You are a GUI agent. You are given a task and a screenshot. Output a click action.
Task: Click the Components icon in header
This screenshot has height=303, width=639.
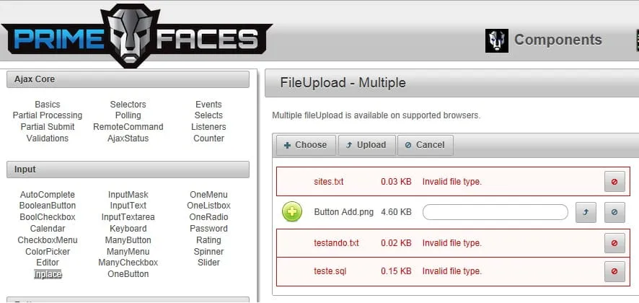click(x=497, y=40)
